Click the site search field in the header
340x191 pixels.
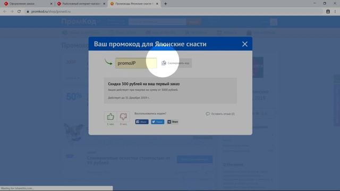pyautogui.click(x=157, y=22)
